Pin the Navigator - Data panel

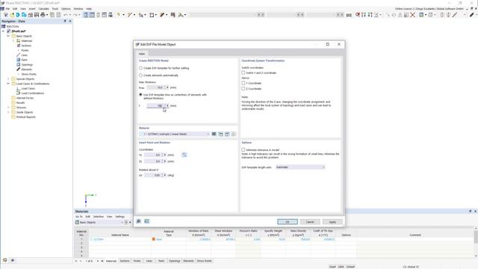tap(65, 21)
